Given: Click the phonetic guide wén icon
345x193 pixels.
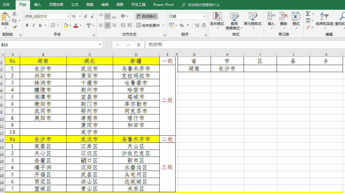Looking at the screenshot, I should [x=88, y=25].
